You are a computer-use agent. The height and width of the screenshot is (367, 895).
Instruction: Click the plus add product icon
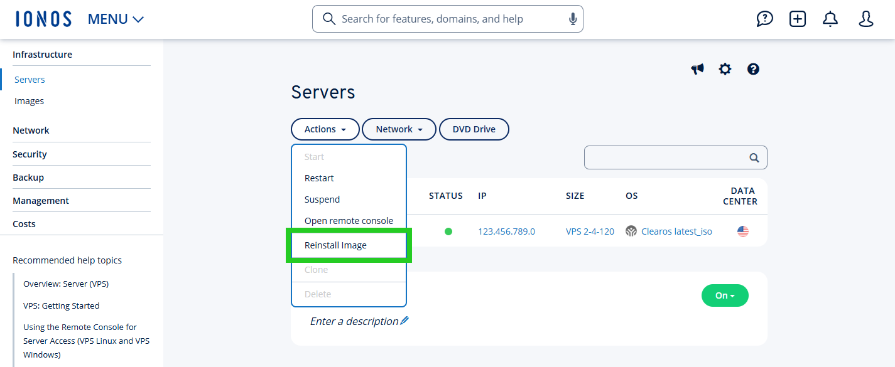pos(798,19)
